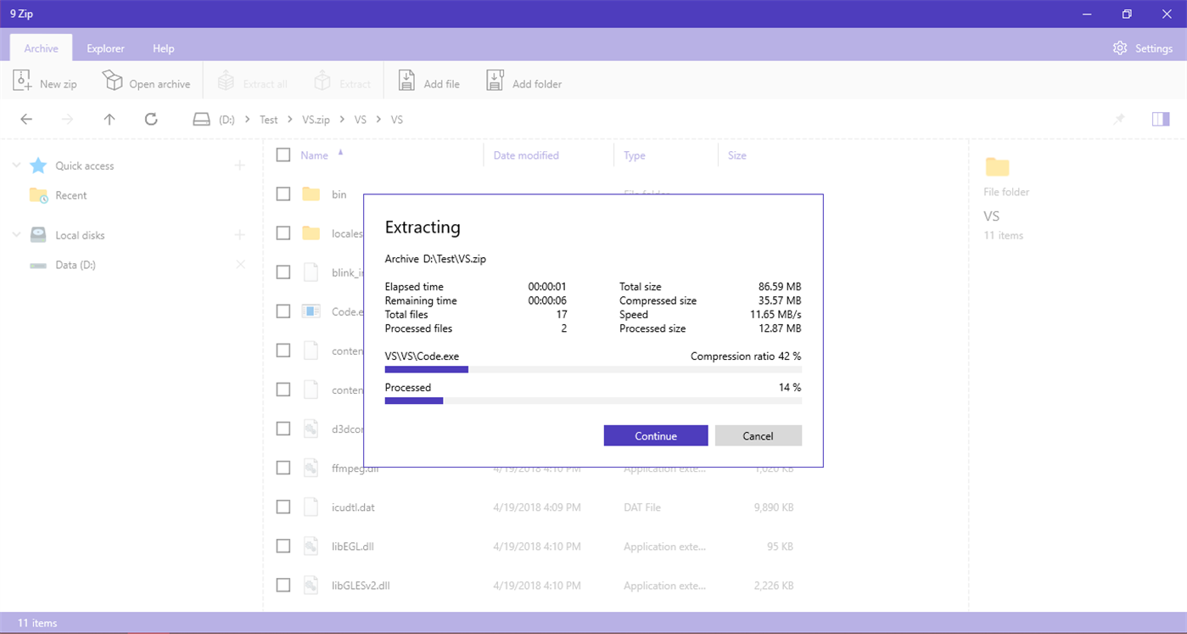Viewport: 1187px width, 634px height.
Task: Tick the checkbox for icudtl.dat
Action: tap(283, 508)
